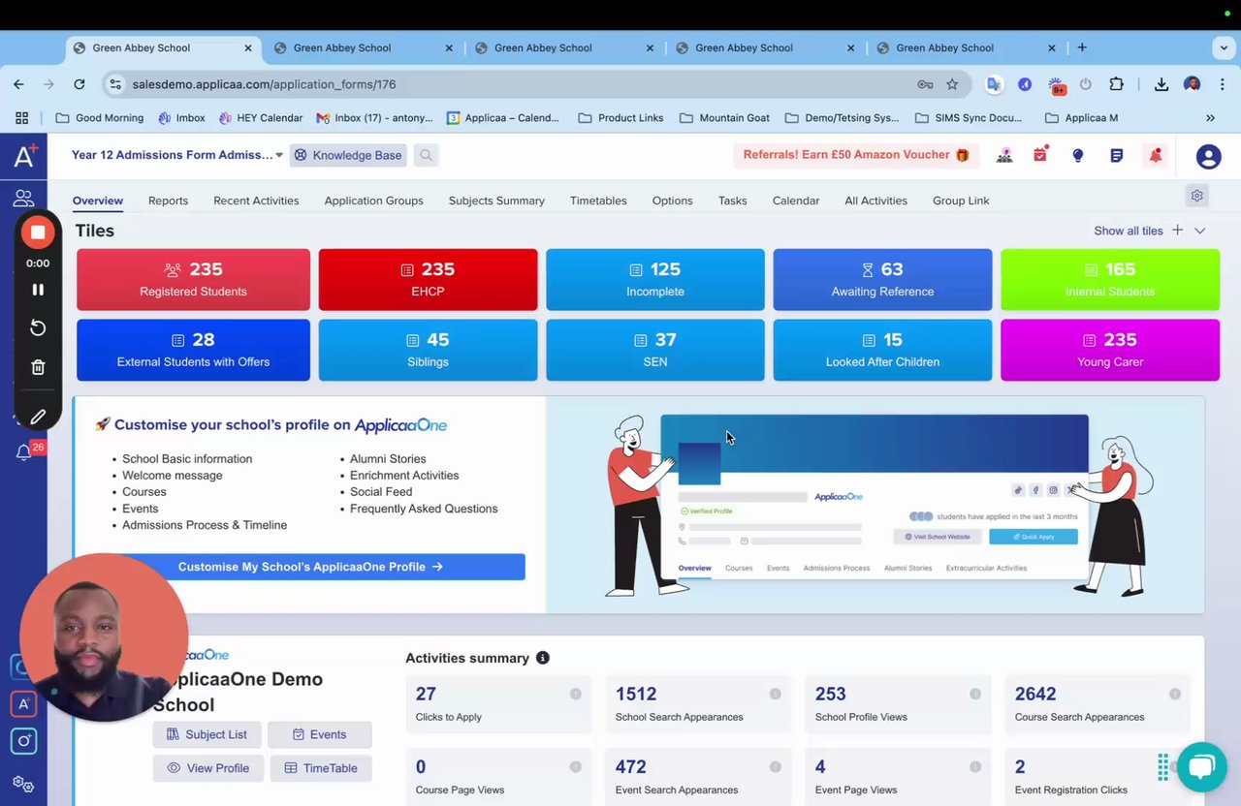1241x806 pixels.
Task: Open the SEN tile showing 37
Action: [x=654, y=350]
